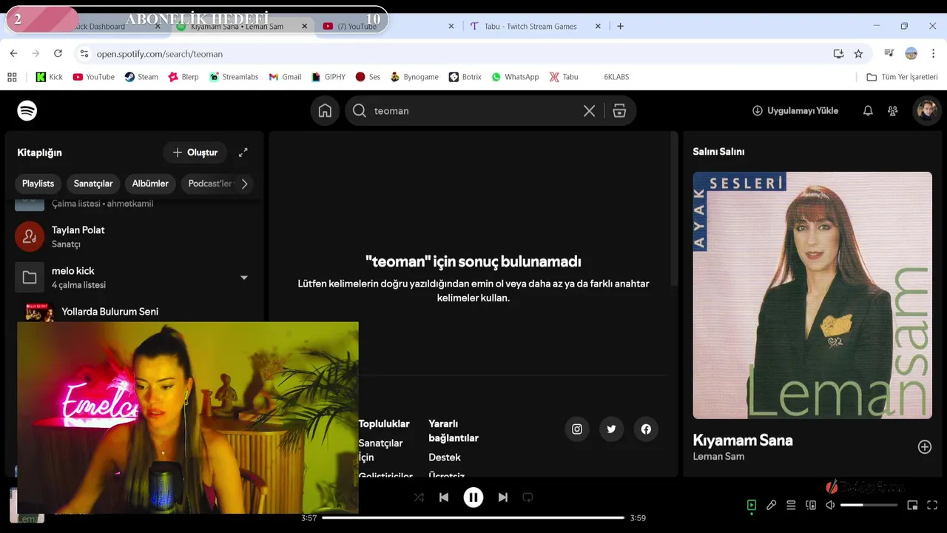
Task: Click the Leman Sam album cover
Action: click(x=812, y=295)
